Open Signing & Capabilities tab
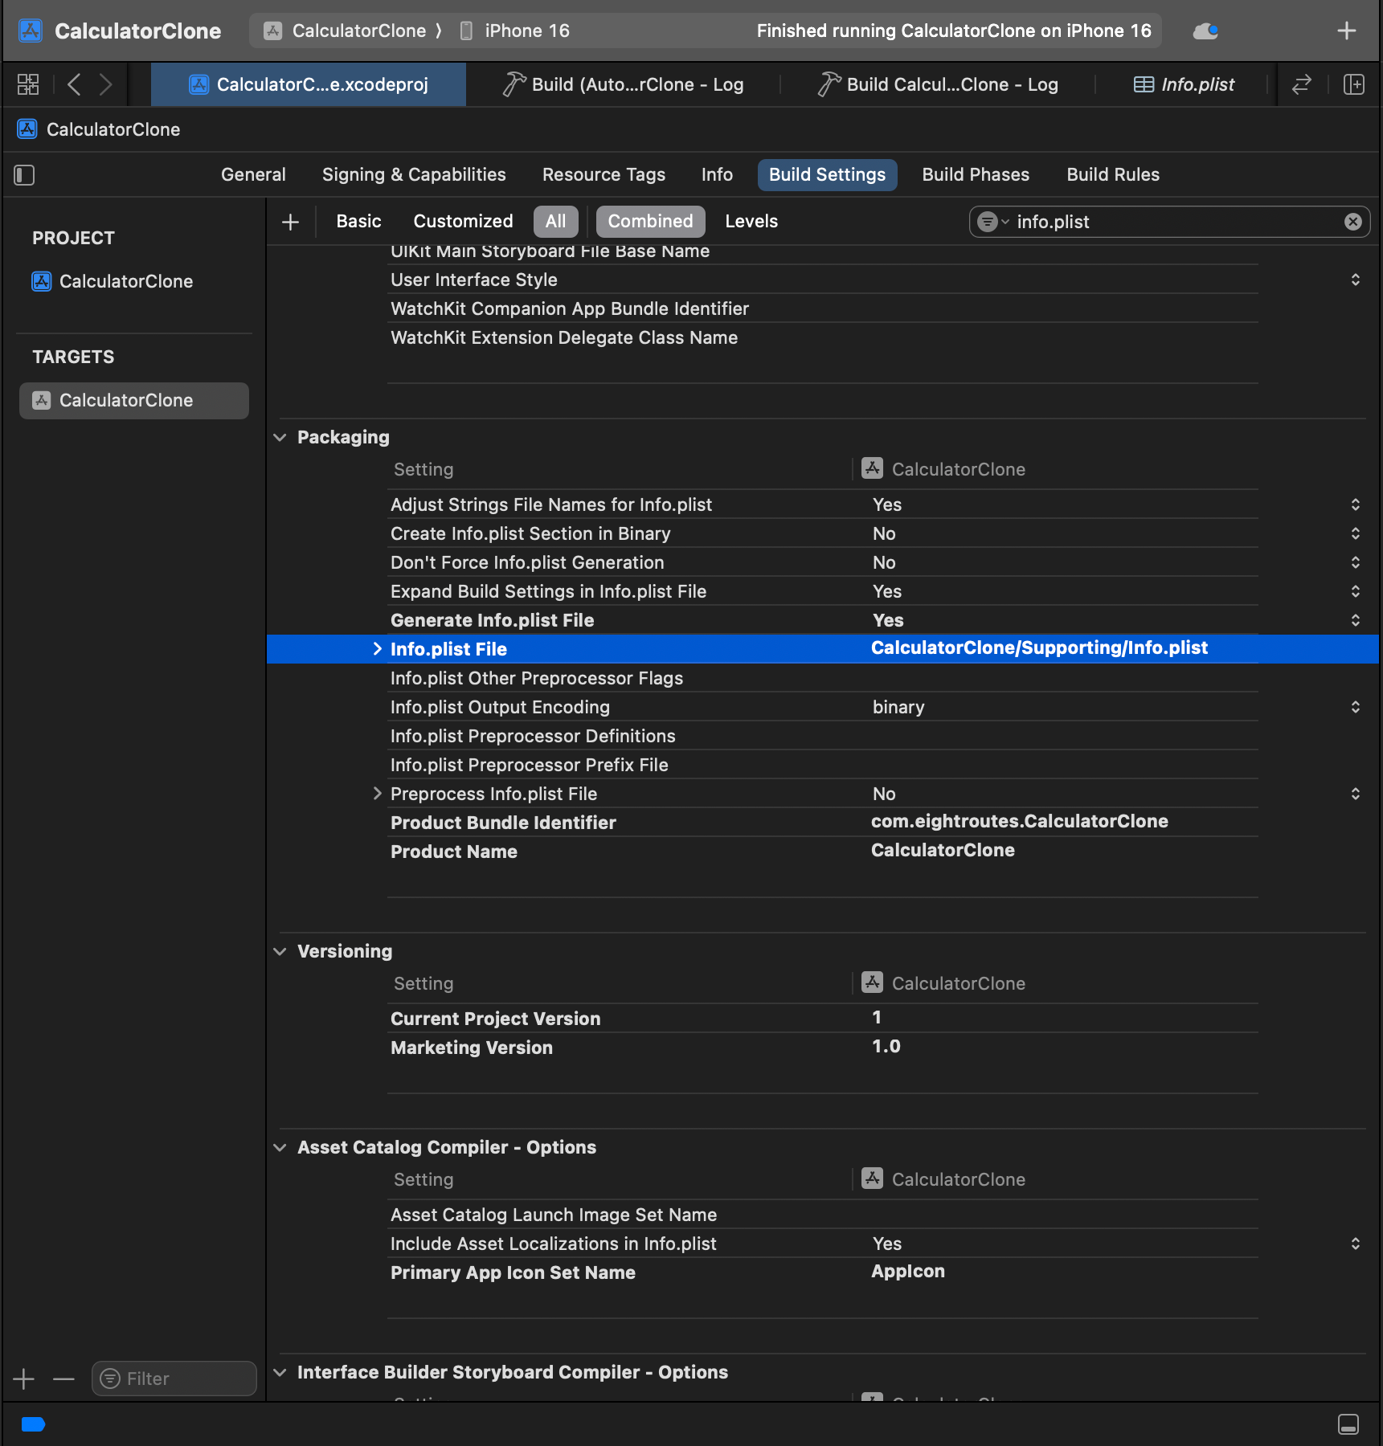The height and width of the screenshot is (1446, 1383). click(x=414, y=175)
